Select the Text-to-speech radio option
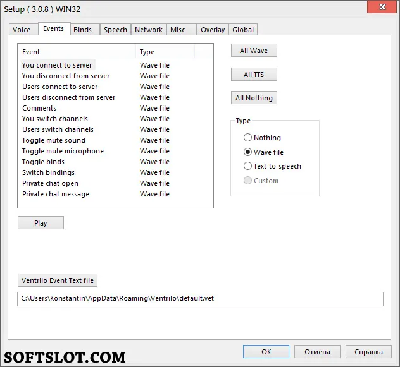 [x=272, y=166]
